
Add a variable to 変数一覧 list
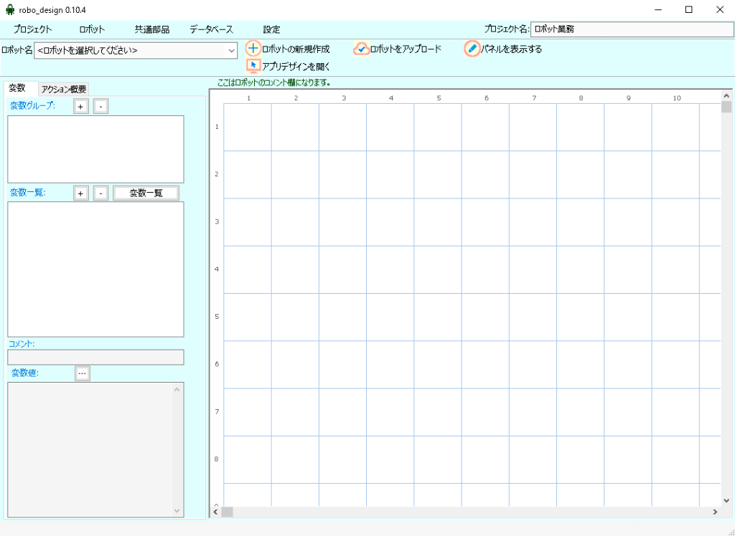pos(81,193)
